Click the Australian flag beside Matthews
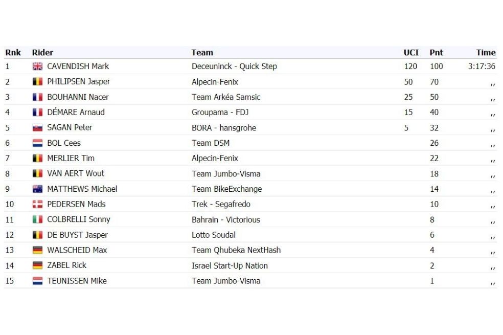Image resolution: width=503 pixels, height=335 pixels. [37, 189]
